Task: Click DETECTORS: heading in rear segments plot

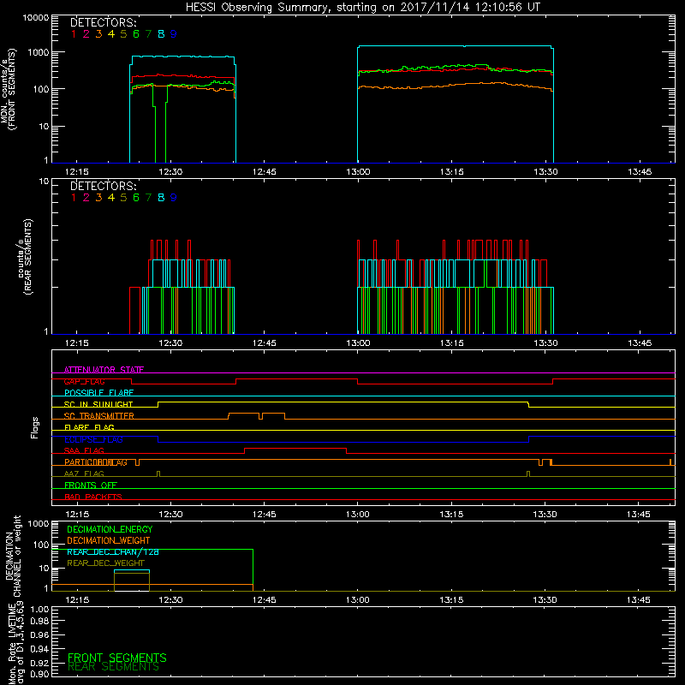Action: coord(104,186)
